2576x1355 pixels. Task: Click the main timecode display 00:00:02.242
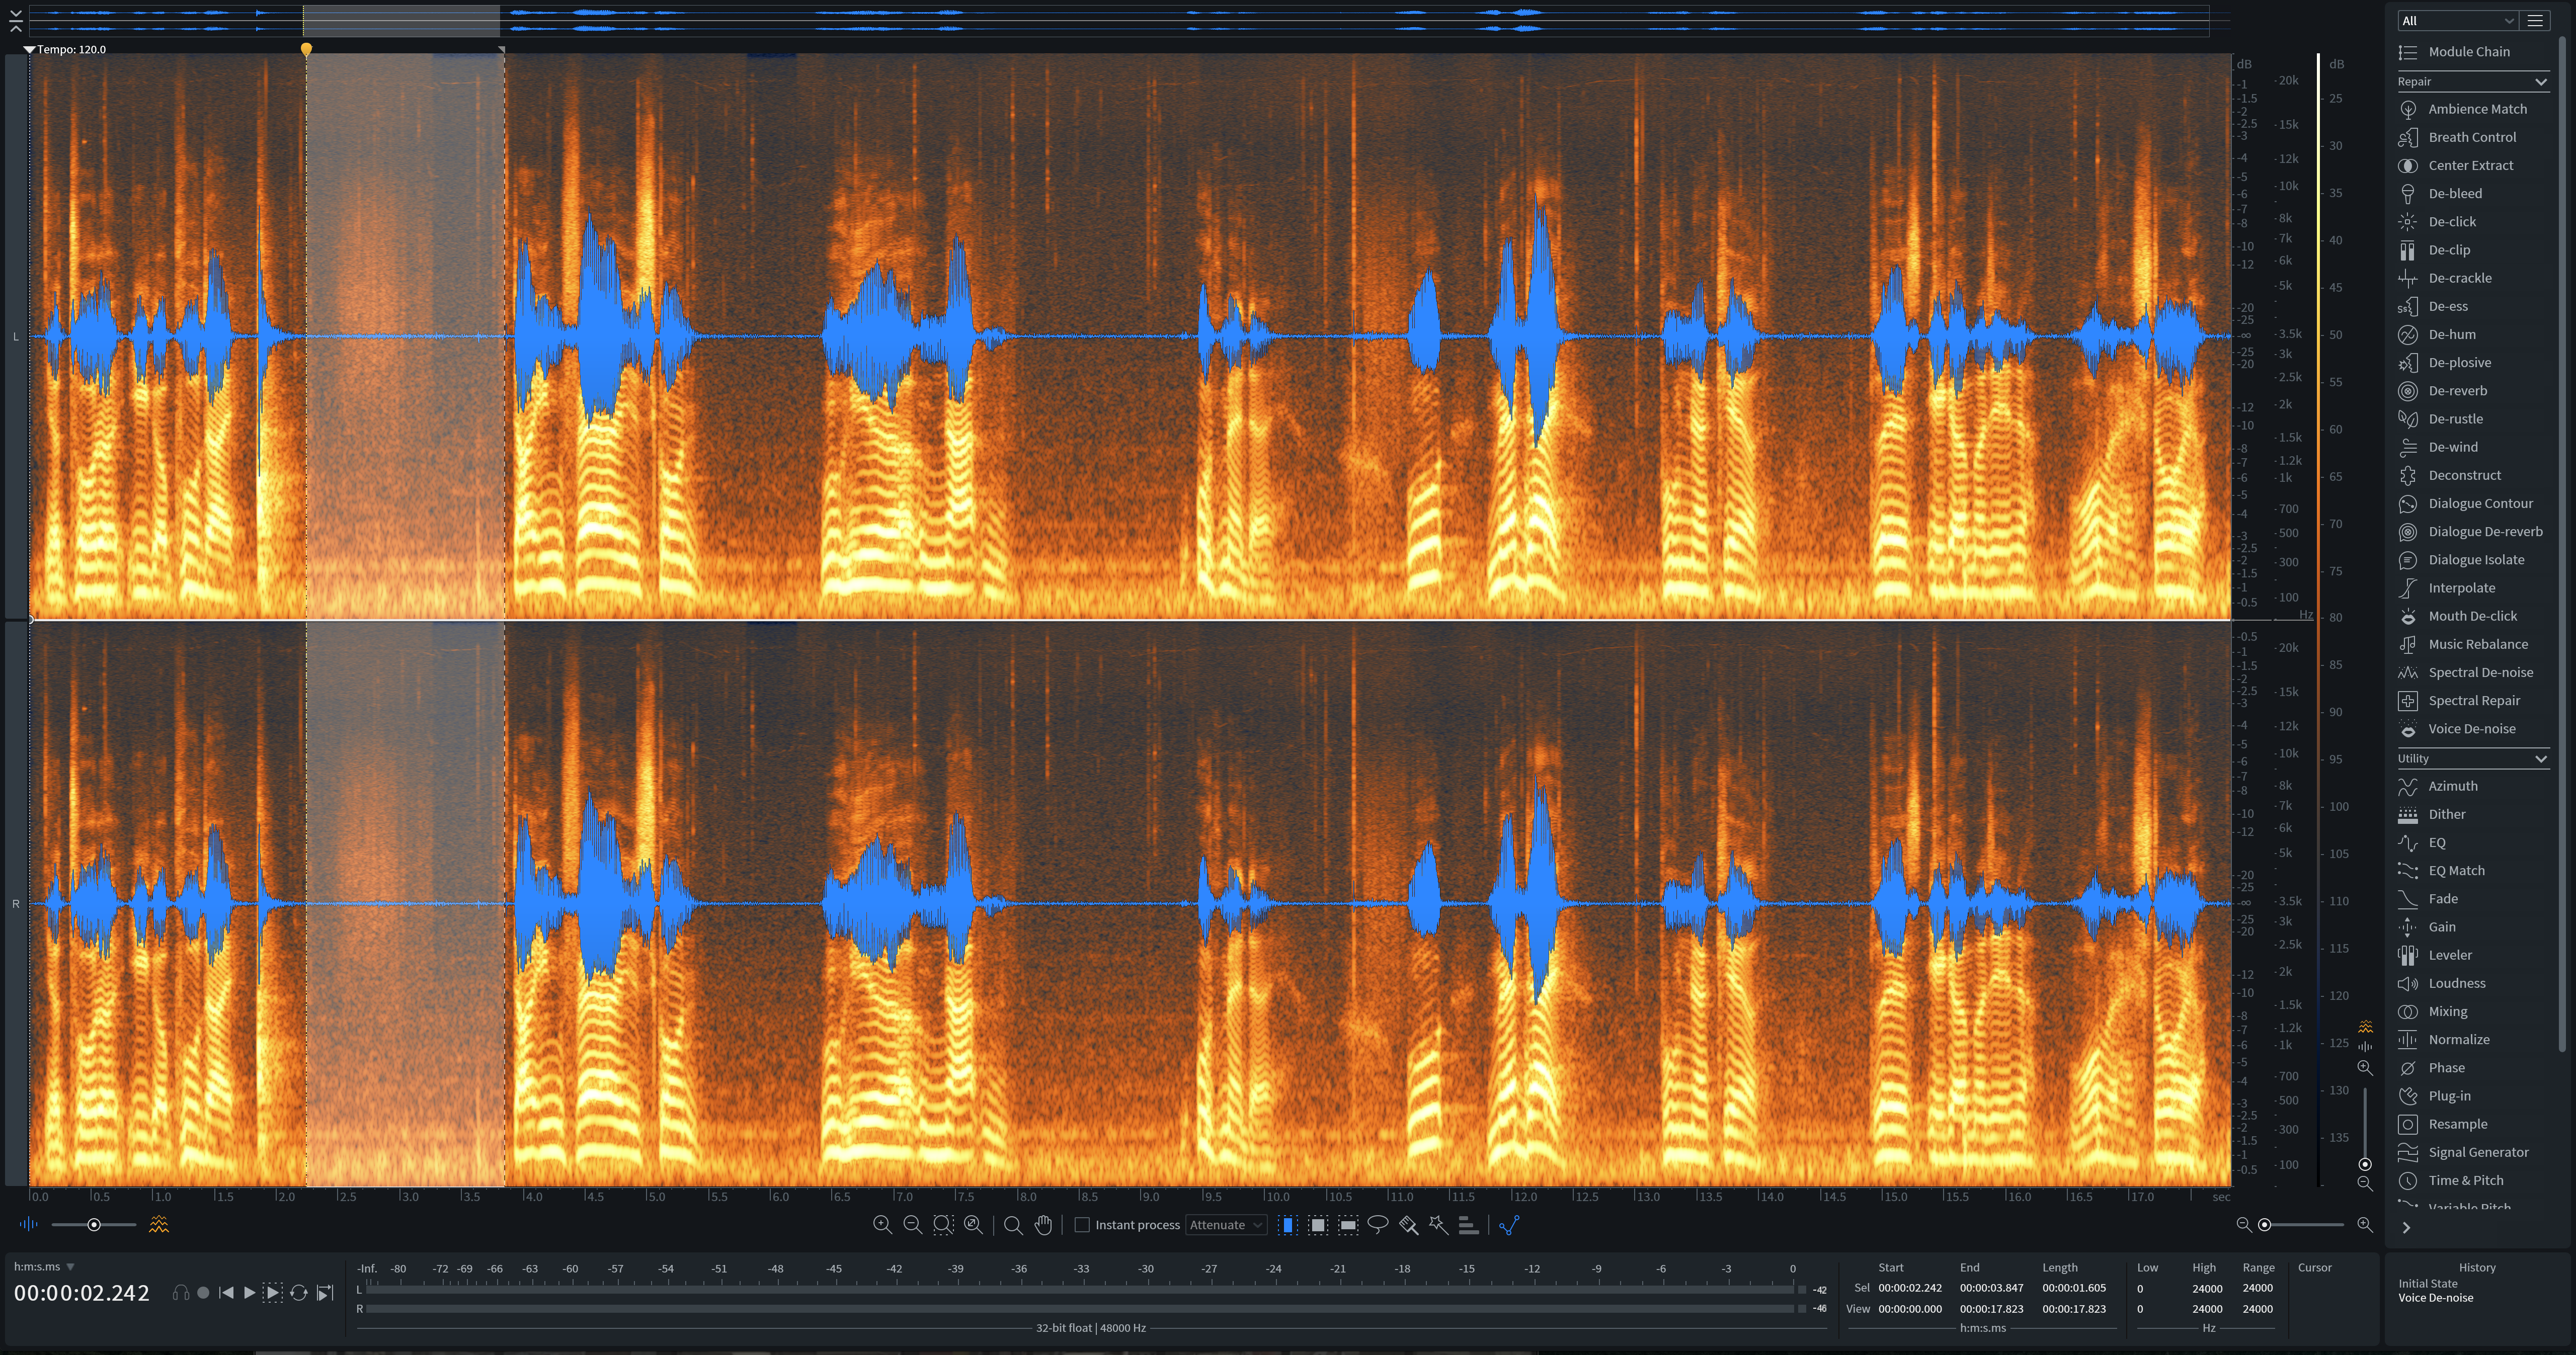tap(82, 1293)
